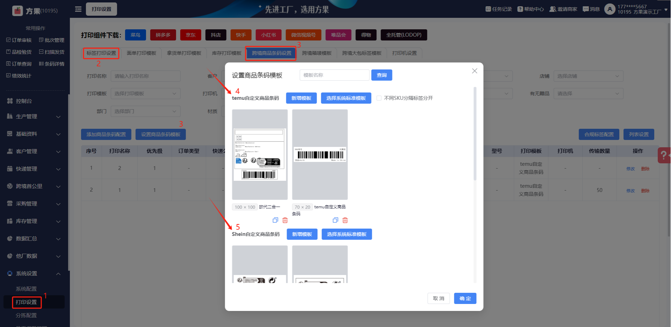Click 删除 in the 序号 2 row

645,191
